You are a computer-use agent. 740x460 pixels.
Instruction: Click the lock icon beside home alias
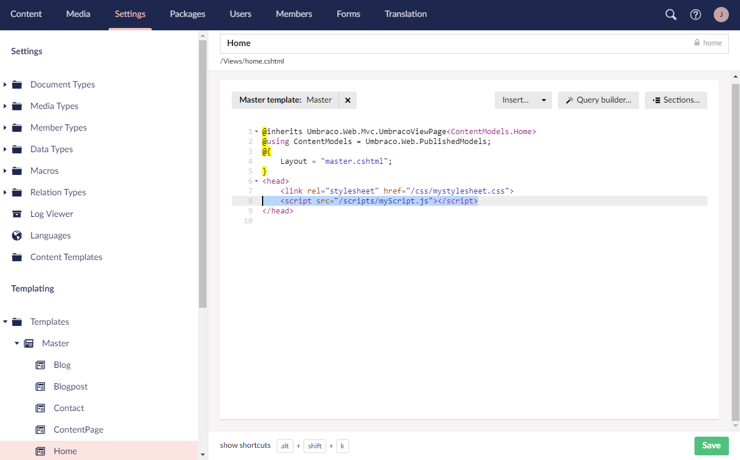(697, 43)
